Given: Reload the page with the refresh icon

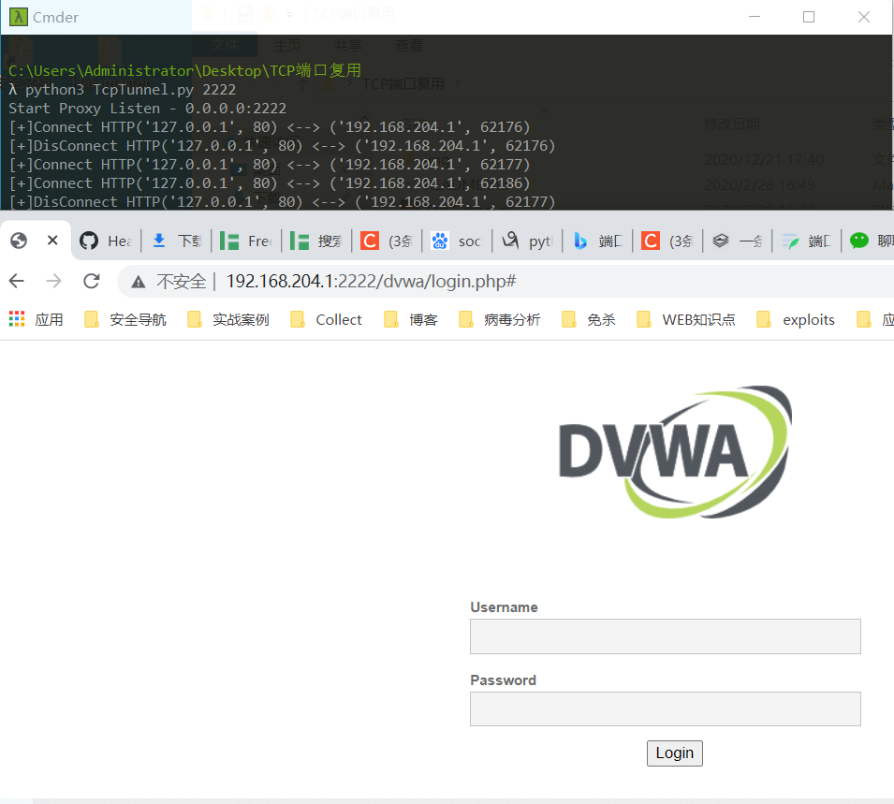Looking at the screenshot, I should pyautogui.click(x=91, y=281).
